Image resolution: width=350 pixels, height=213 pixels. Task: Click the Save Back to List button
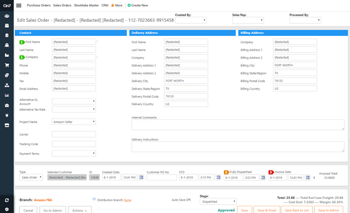pos(297,210)
